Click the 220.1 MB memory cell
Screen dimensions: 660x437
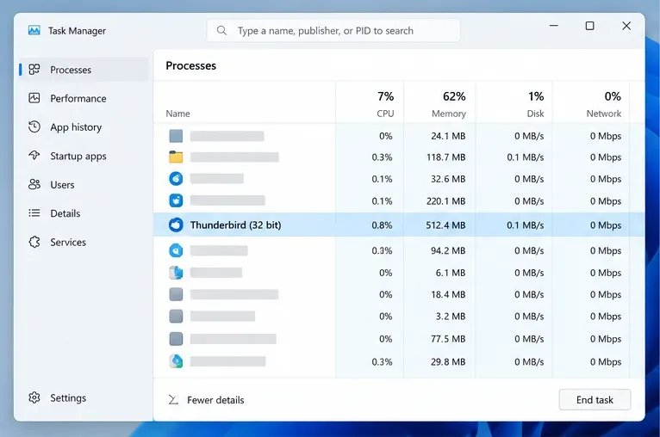[x=445, y=201]
